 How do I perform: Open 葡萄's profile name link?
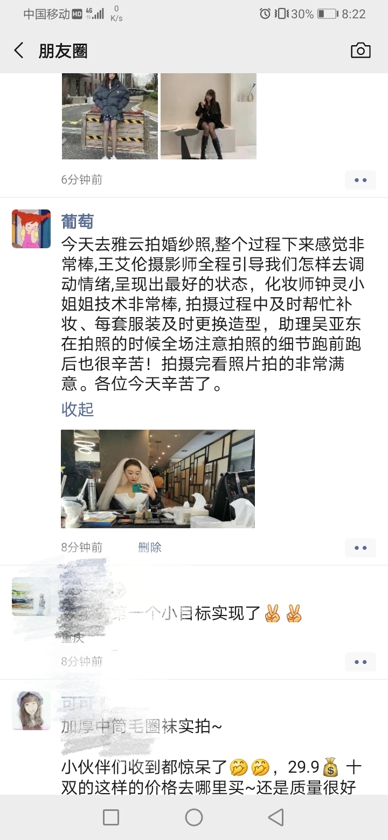[x=78, y=221]
